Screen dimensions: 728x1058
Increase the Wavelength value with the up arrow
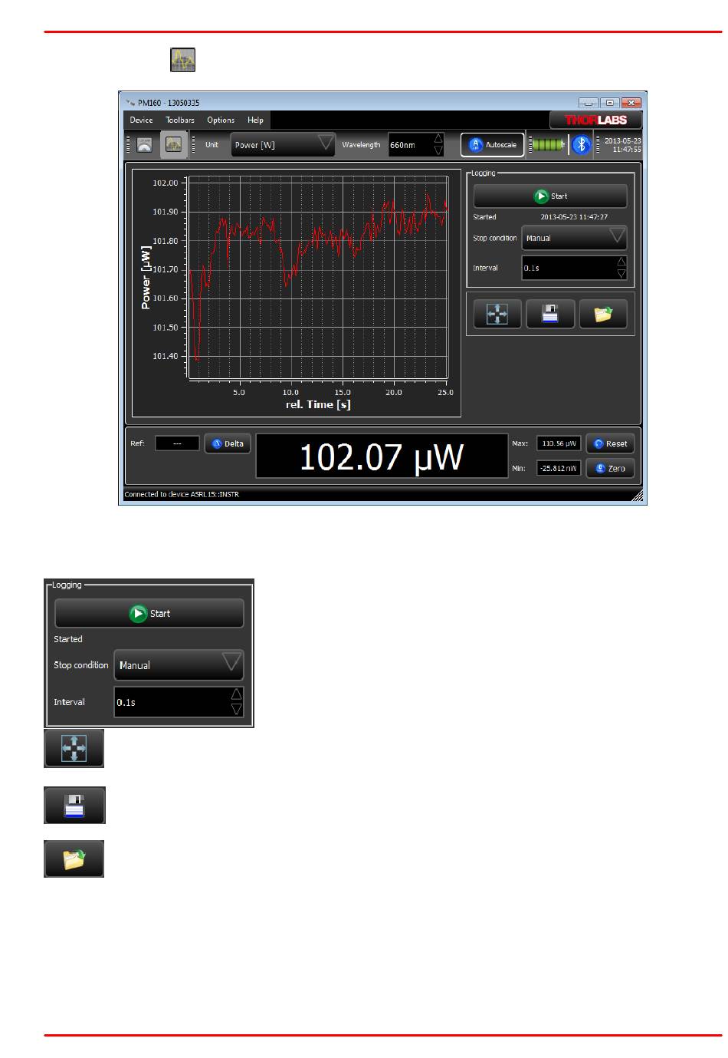(x=438, y=139)
